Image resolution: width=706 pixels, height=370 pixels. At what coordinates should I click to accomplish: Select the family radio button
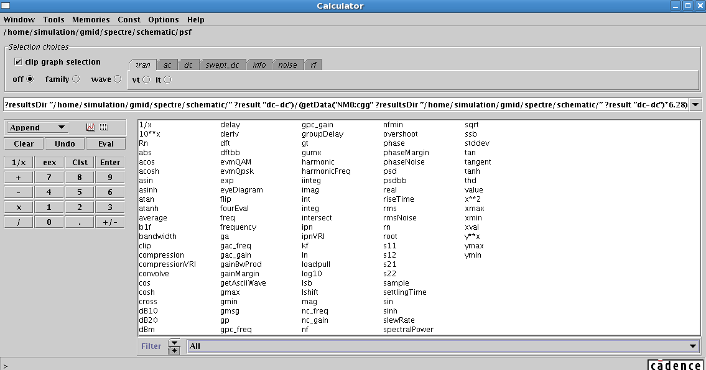[x=76, y=79]
